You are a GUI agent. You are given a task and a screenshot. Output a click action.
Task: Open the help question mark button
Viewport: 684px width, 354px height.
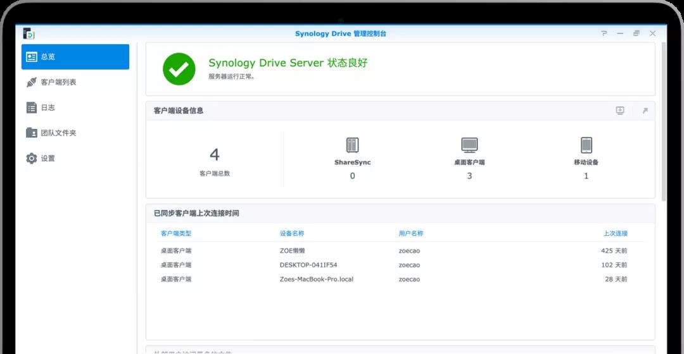pyautogui.click(x=604, y=34)
